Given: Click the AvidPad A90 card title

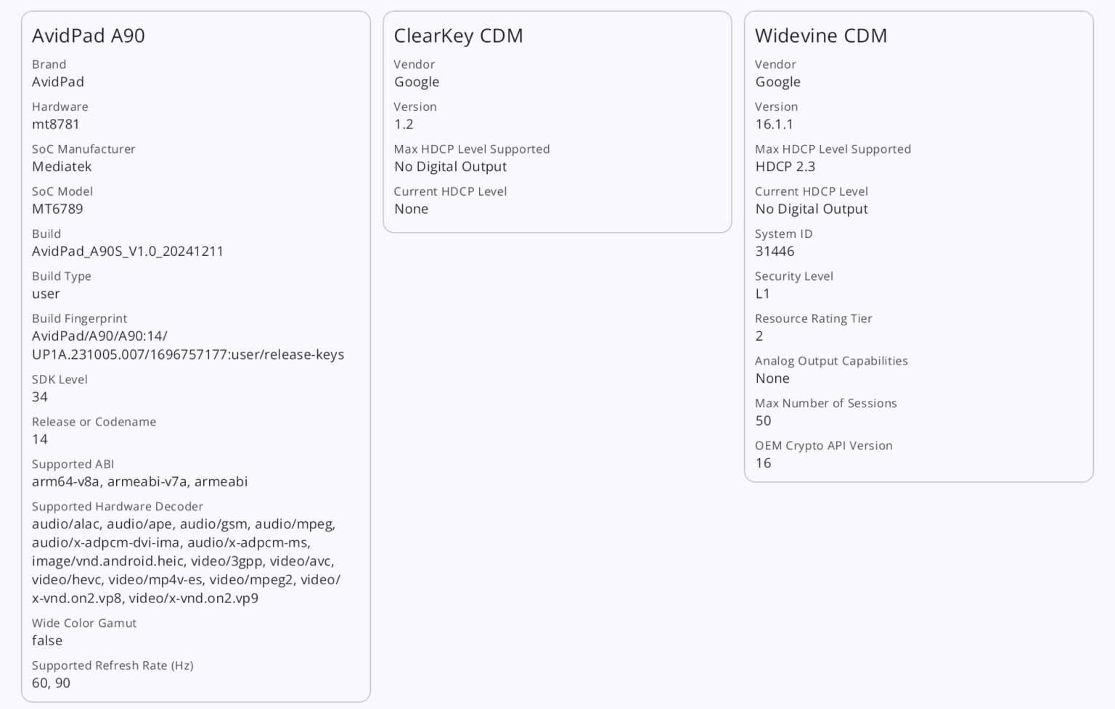Looking at the screenshot, I should pos(88,36).
